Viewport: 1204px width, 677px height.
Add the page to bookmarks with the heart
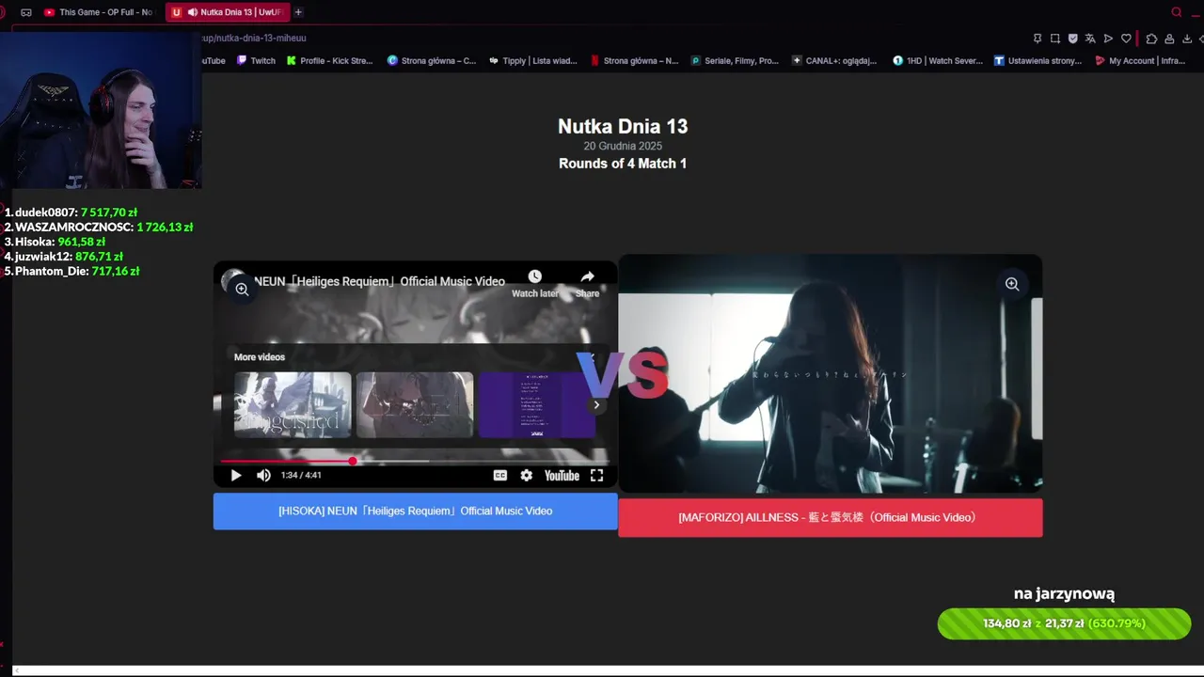click(1126, 39)
